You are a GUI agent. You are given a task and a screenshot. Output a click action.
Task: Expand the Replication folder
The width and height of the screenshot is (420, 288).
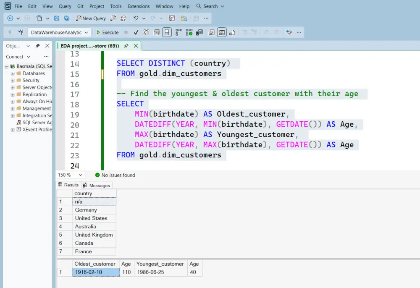click(x=13, y=94)
